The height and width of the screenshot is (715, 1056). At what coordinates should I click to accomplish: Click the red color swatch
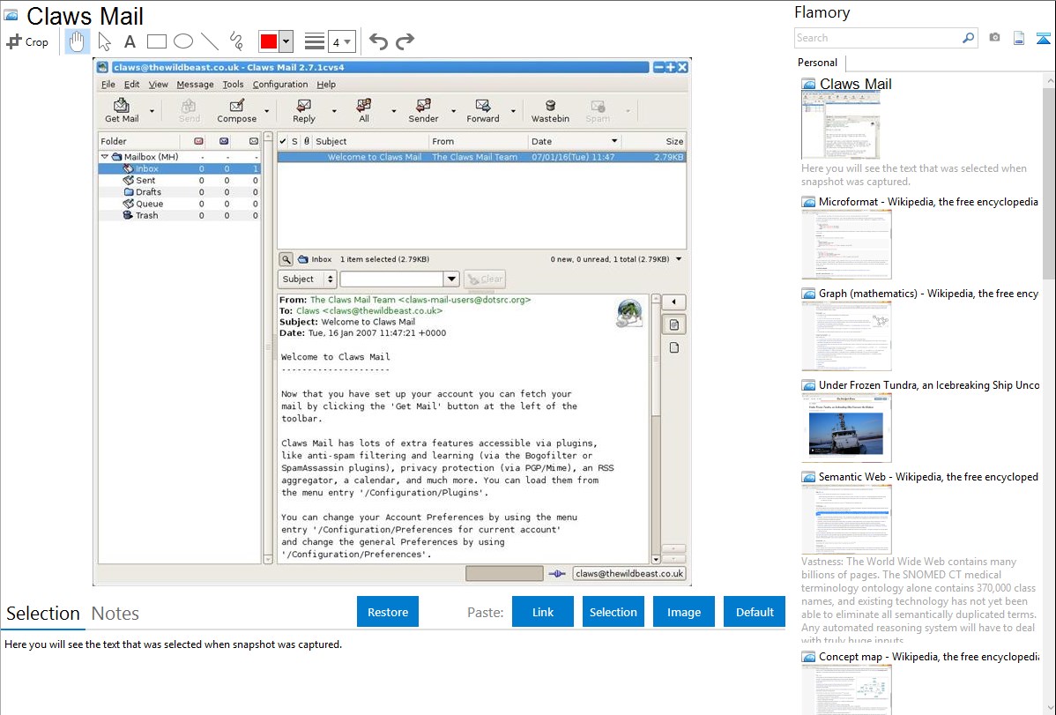tap(269, 41)
